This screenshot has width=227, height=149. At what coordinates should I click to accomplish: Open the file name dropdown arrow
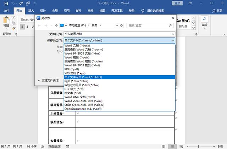173,34
